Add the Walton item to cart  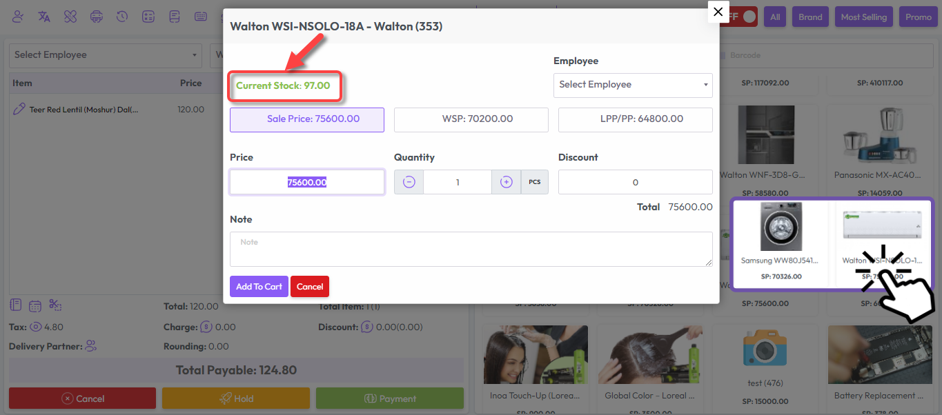(x=259, y=286)
